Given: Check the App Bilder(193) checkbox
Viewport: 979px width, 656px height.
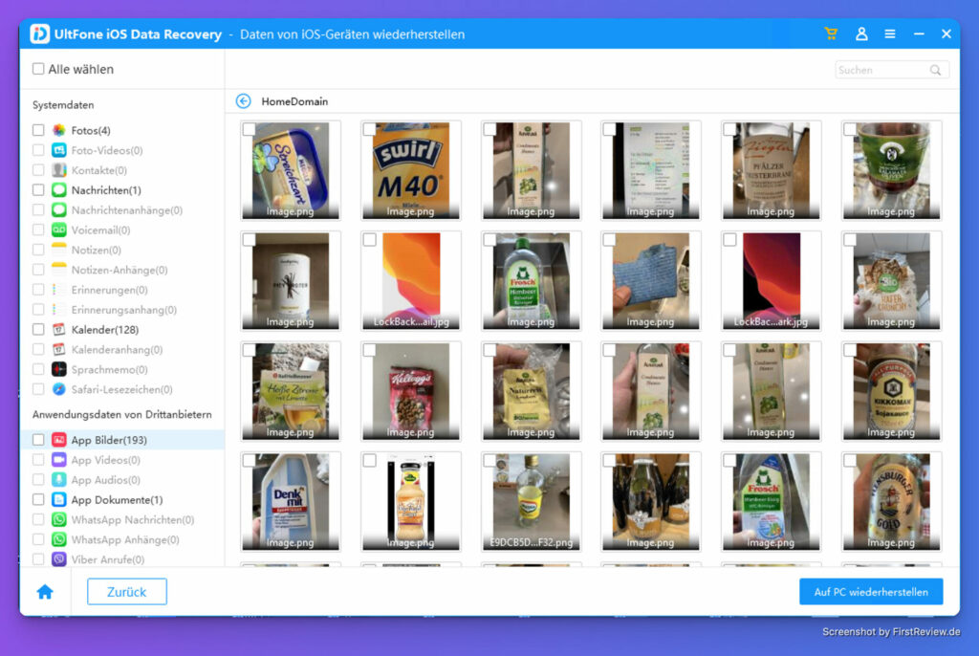Looking at the screenshot, I should (38, 440).
